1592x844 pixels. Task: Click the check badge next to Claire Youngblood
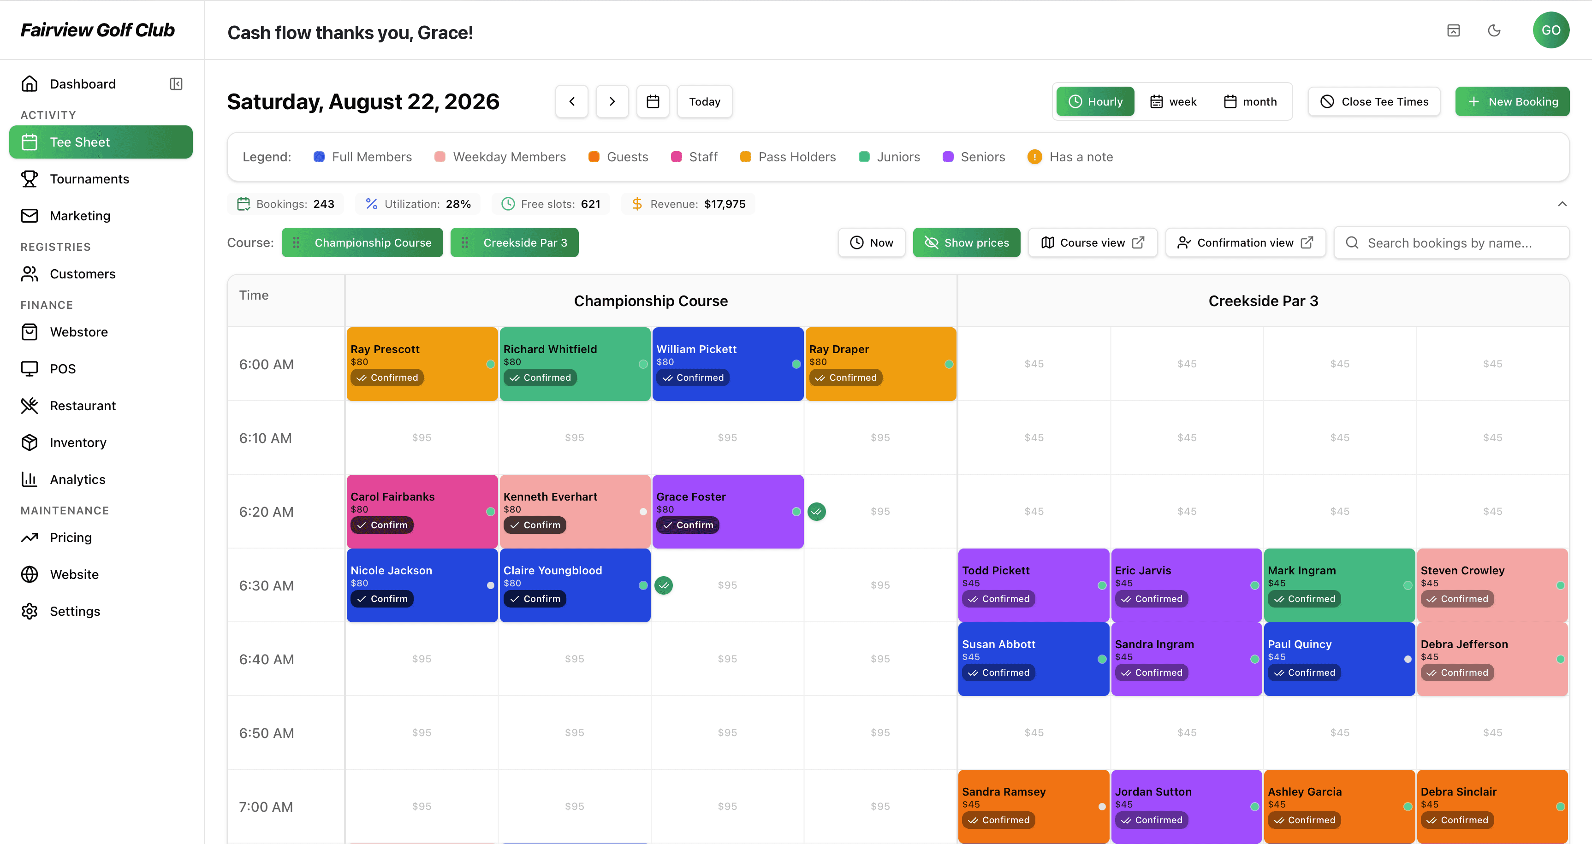click(x=664, y=585)
